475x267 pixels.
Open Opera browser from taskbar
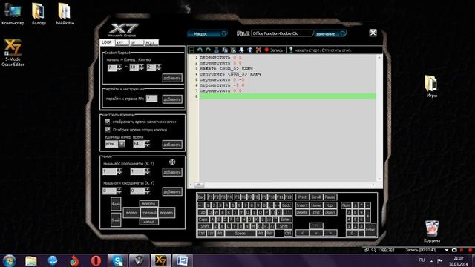click(x=96, y=260)
